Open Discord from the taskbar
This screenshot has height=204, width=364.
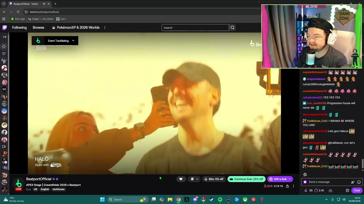click(195, 199)
